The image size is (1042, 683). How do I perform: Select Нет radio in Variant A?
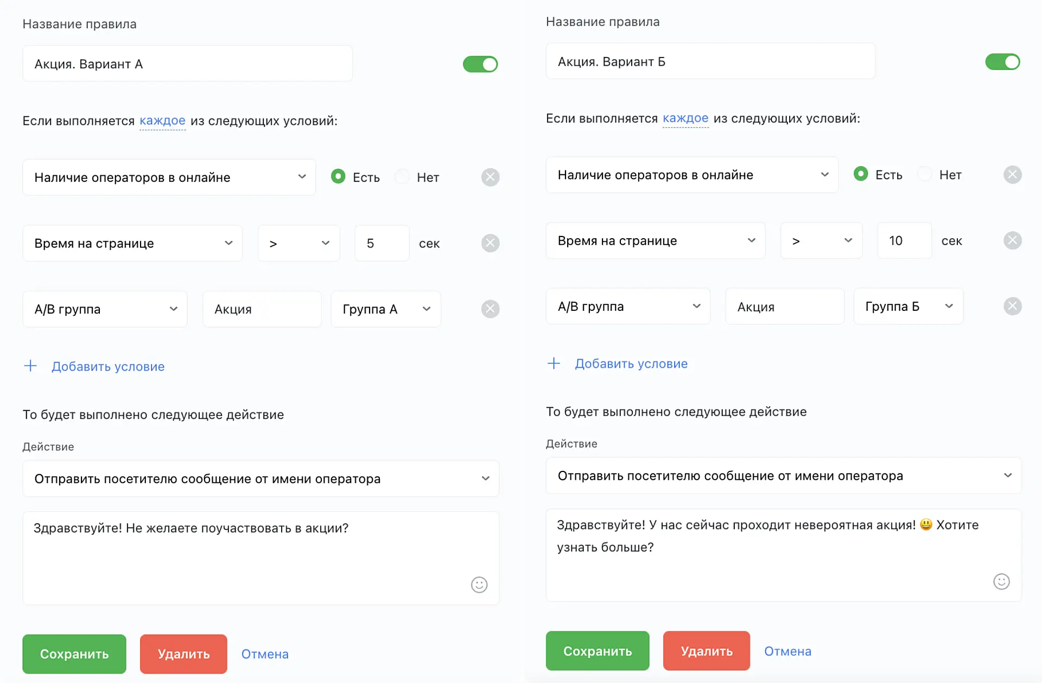click(x=402, y=177)
